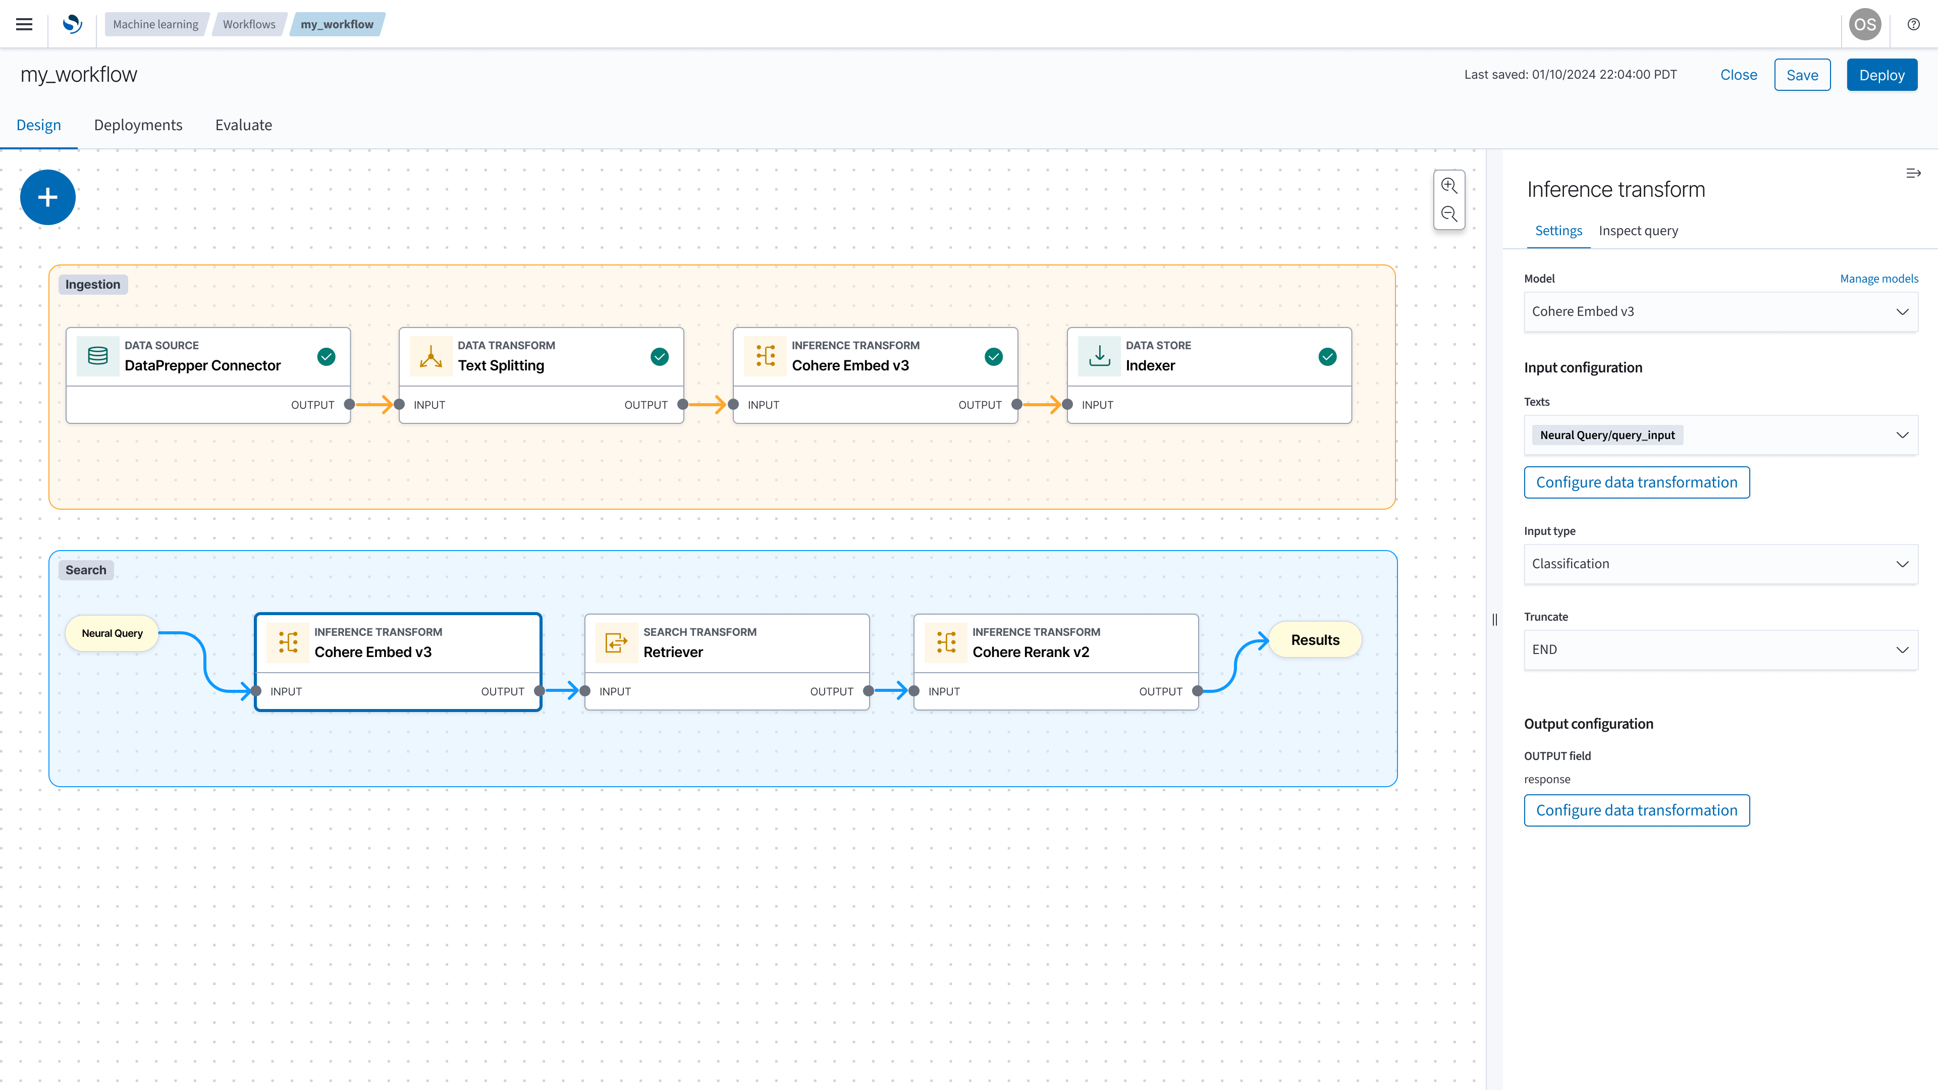Viewport: 1938px width, 1090px height.
Task: Click the Retriever search transform icon
Action: (x=615, y=641)
